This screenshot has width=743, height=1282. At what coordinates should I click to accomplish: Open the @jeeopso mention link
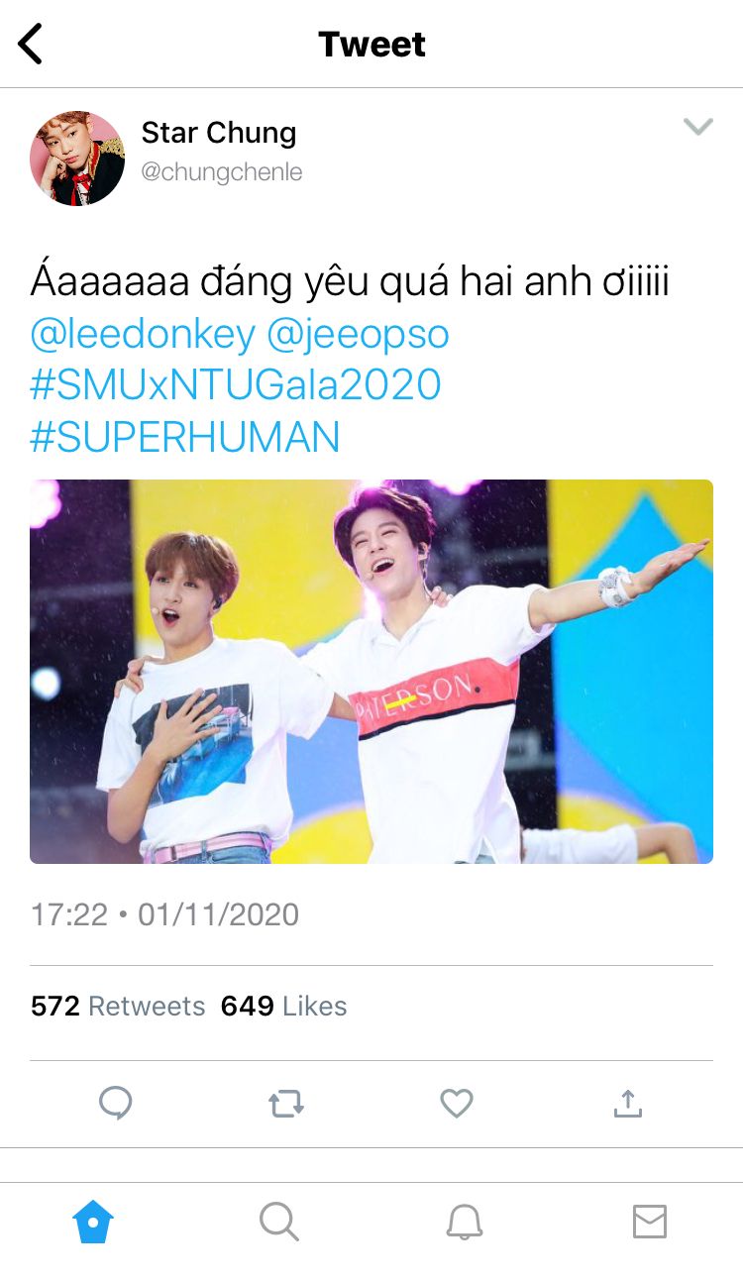(x=358, y=335)
